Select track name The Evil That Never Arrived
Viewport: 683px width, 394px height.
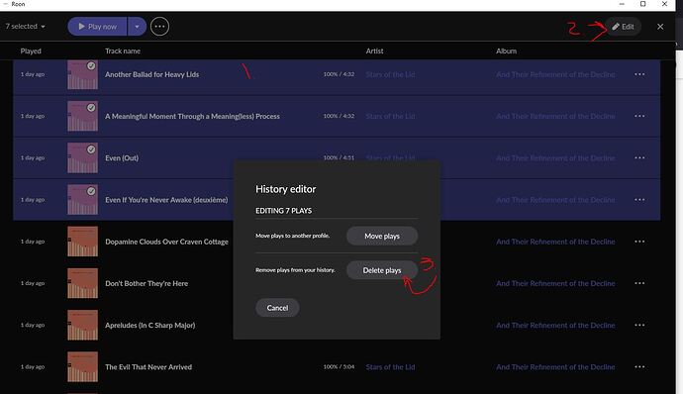(x=148, y=367)
